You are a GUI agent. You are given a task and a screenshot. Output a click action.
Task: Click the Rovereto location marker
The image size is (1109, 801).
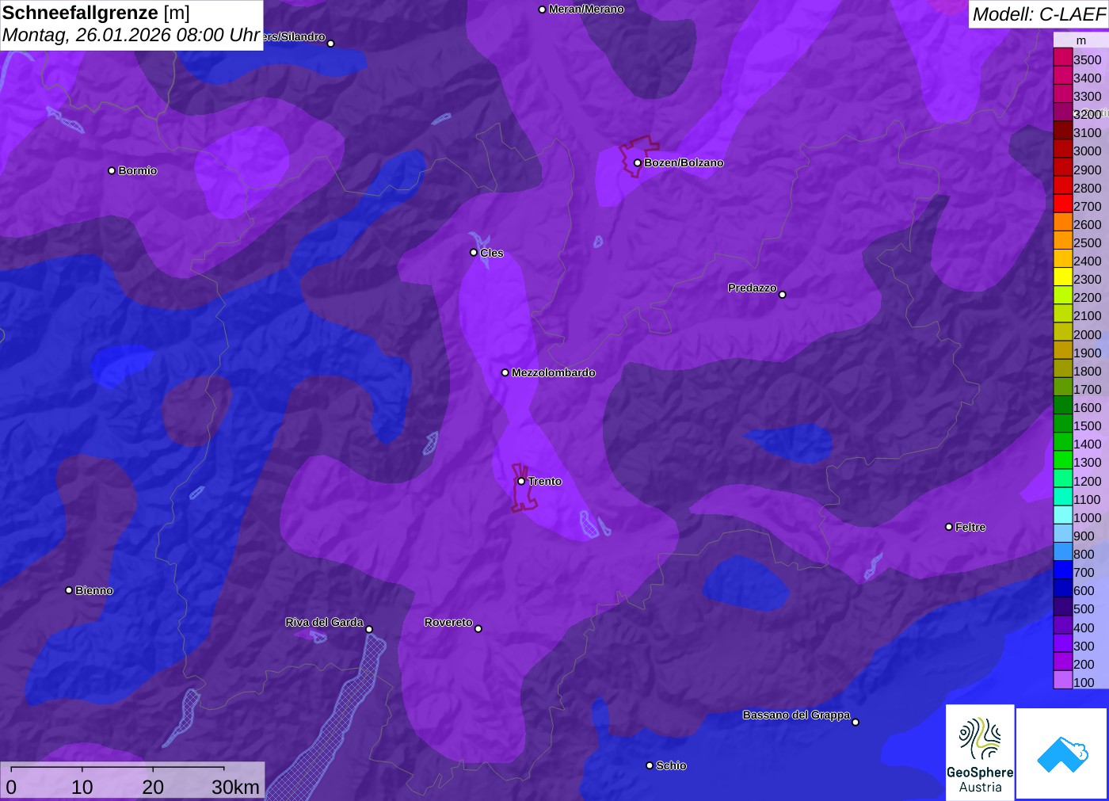[x=478, y=629]
